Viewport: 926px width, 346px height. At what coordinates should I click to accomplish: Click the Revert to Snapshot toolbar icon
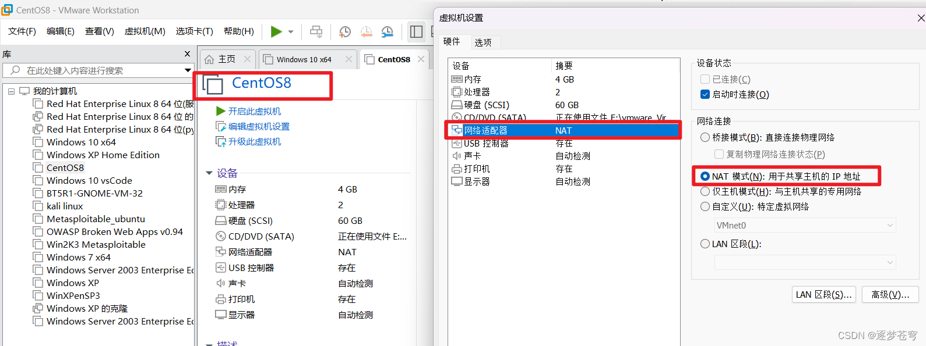pos(366,31)
